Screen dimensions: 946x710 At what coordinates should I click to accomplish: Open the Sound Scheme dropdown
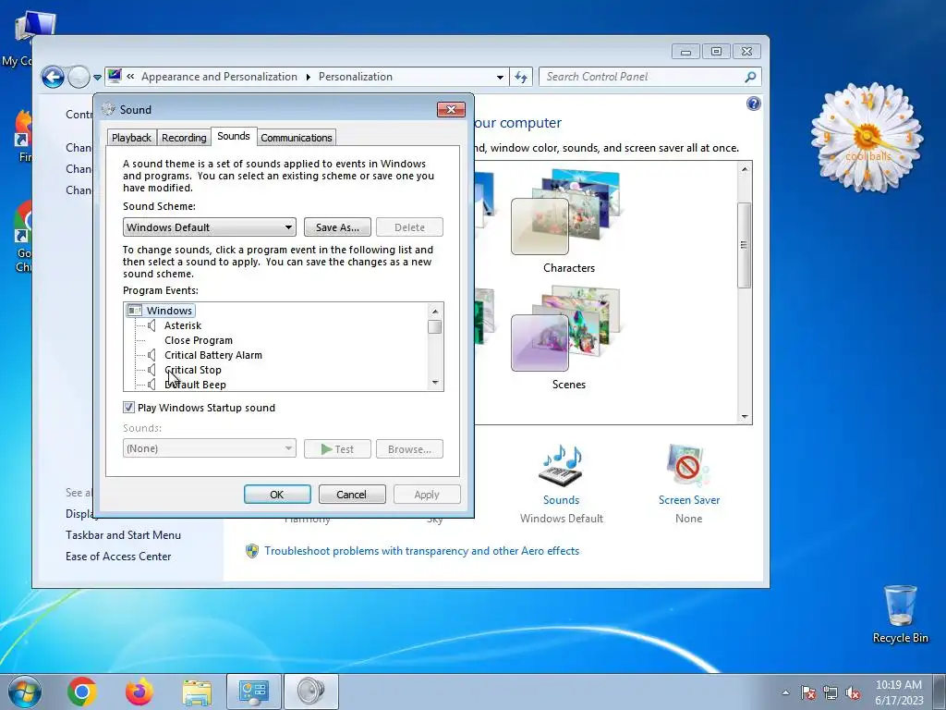(210, 227)
